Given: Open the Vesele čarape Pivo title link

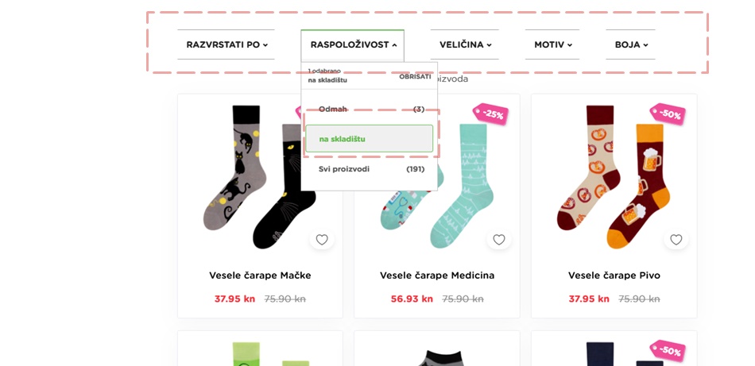Looking at the screenshot, I should 614,275.
